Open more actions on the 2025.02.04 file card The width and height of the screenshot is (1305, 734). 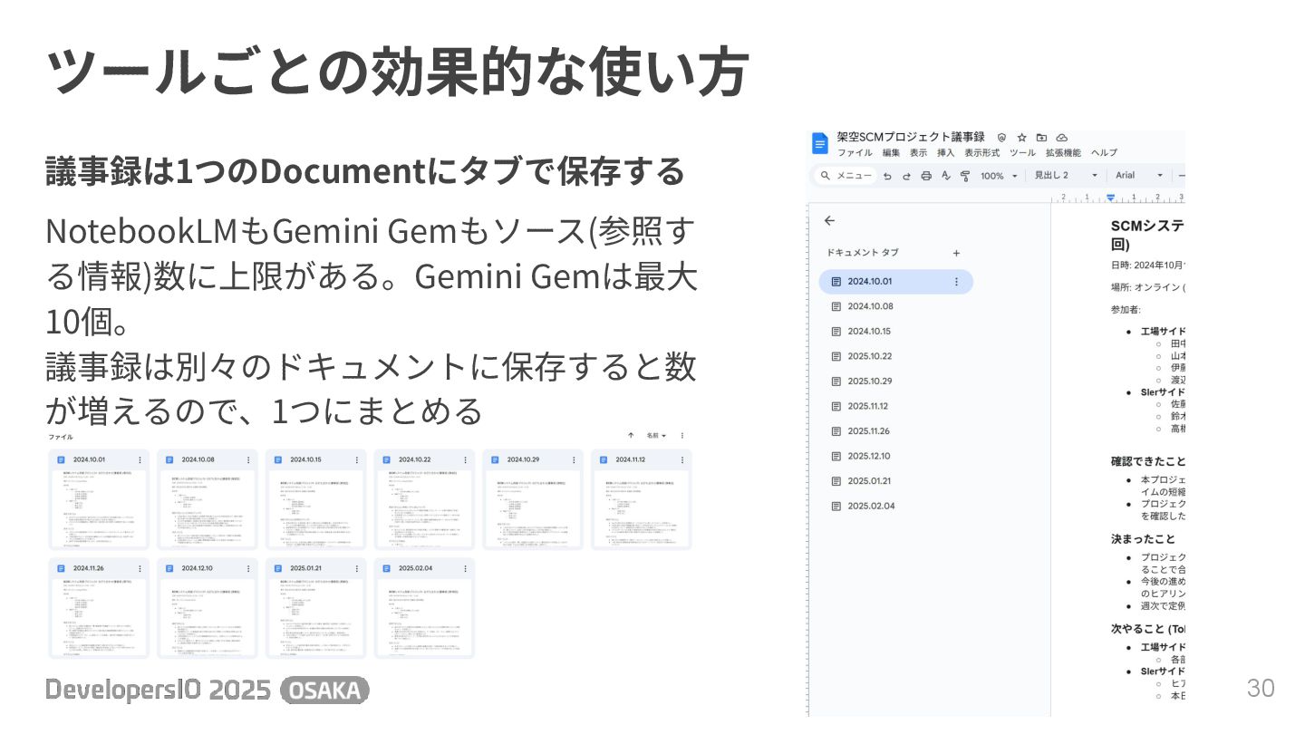466,568
